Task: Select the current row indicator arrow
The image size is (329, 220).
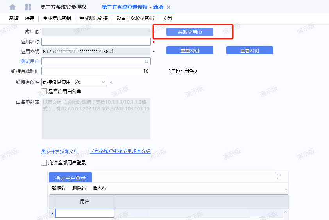Action: (52, 213)
